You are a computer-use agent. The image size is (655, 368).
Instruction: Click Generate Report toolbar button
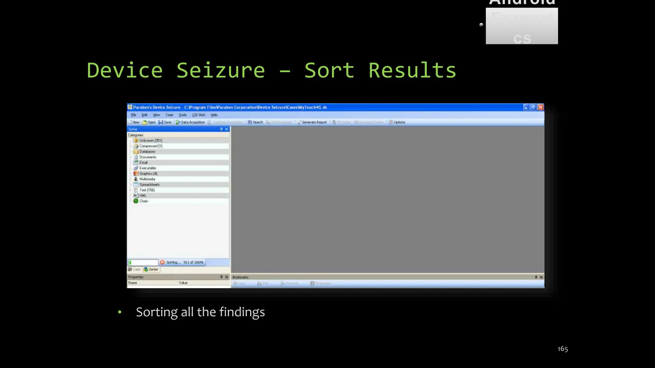(312, 122)
